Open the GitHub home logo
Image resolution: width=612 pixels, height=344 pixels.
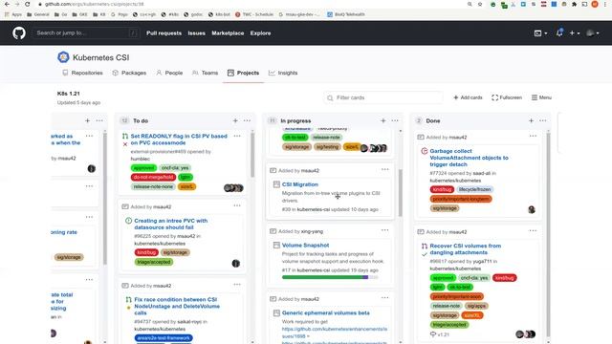pyautogui.click(x=19, y=33)
